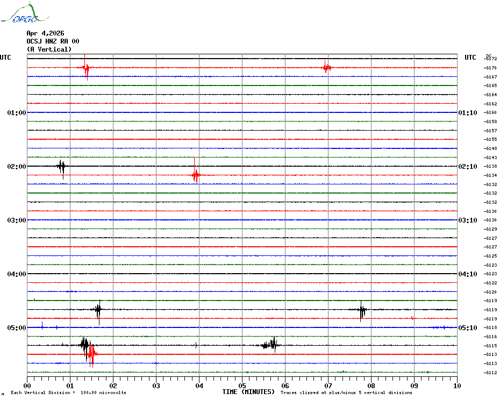Image resolution: width=500 pixels, height=400 pixels.
Task: Select the 03:00 time label on left
Action: [17, 220]
